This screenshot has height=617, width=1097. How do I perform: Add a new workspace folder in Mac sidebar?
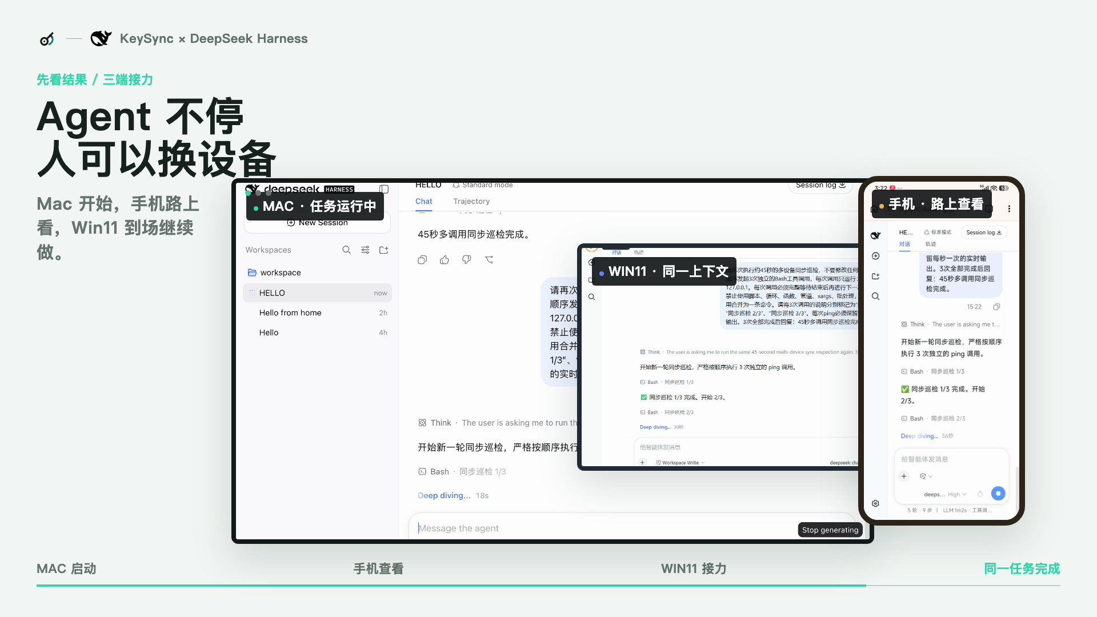point(384,250)
